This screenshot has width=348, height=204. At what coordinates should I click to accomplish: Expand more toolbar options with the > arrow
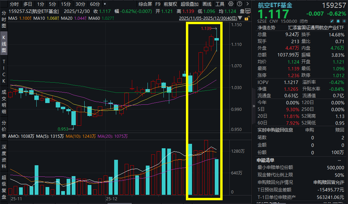coord(247,4)
